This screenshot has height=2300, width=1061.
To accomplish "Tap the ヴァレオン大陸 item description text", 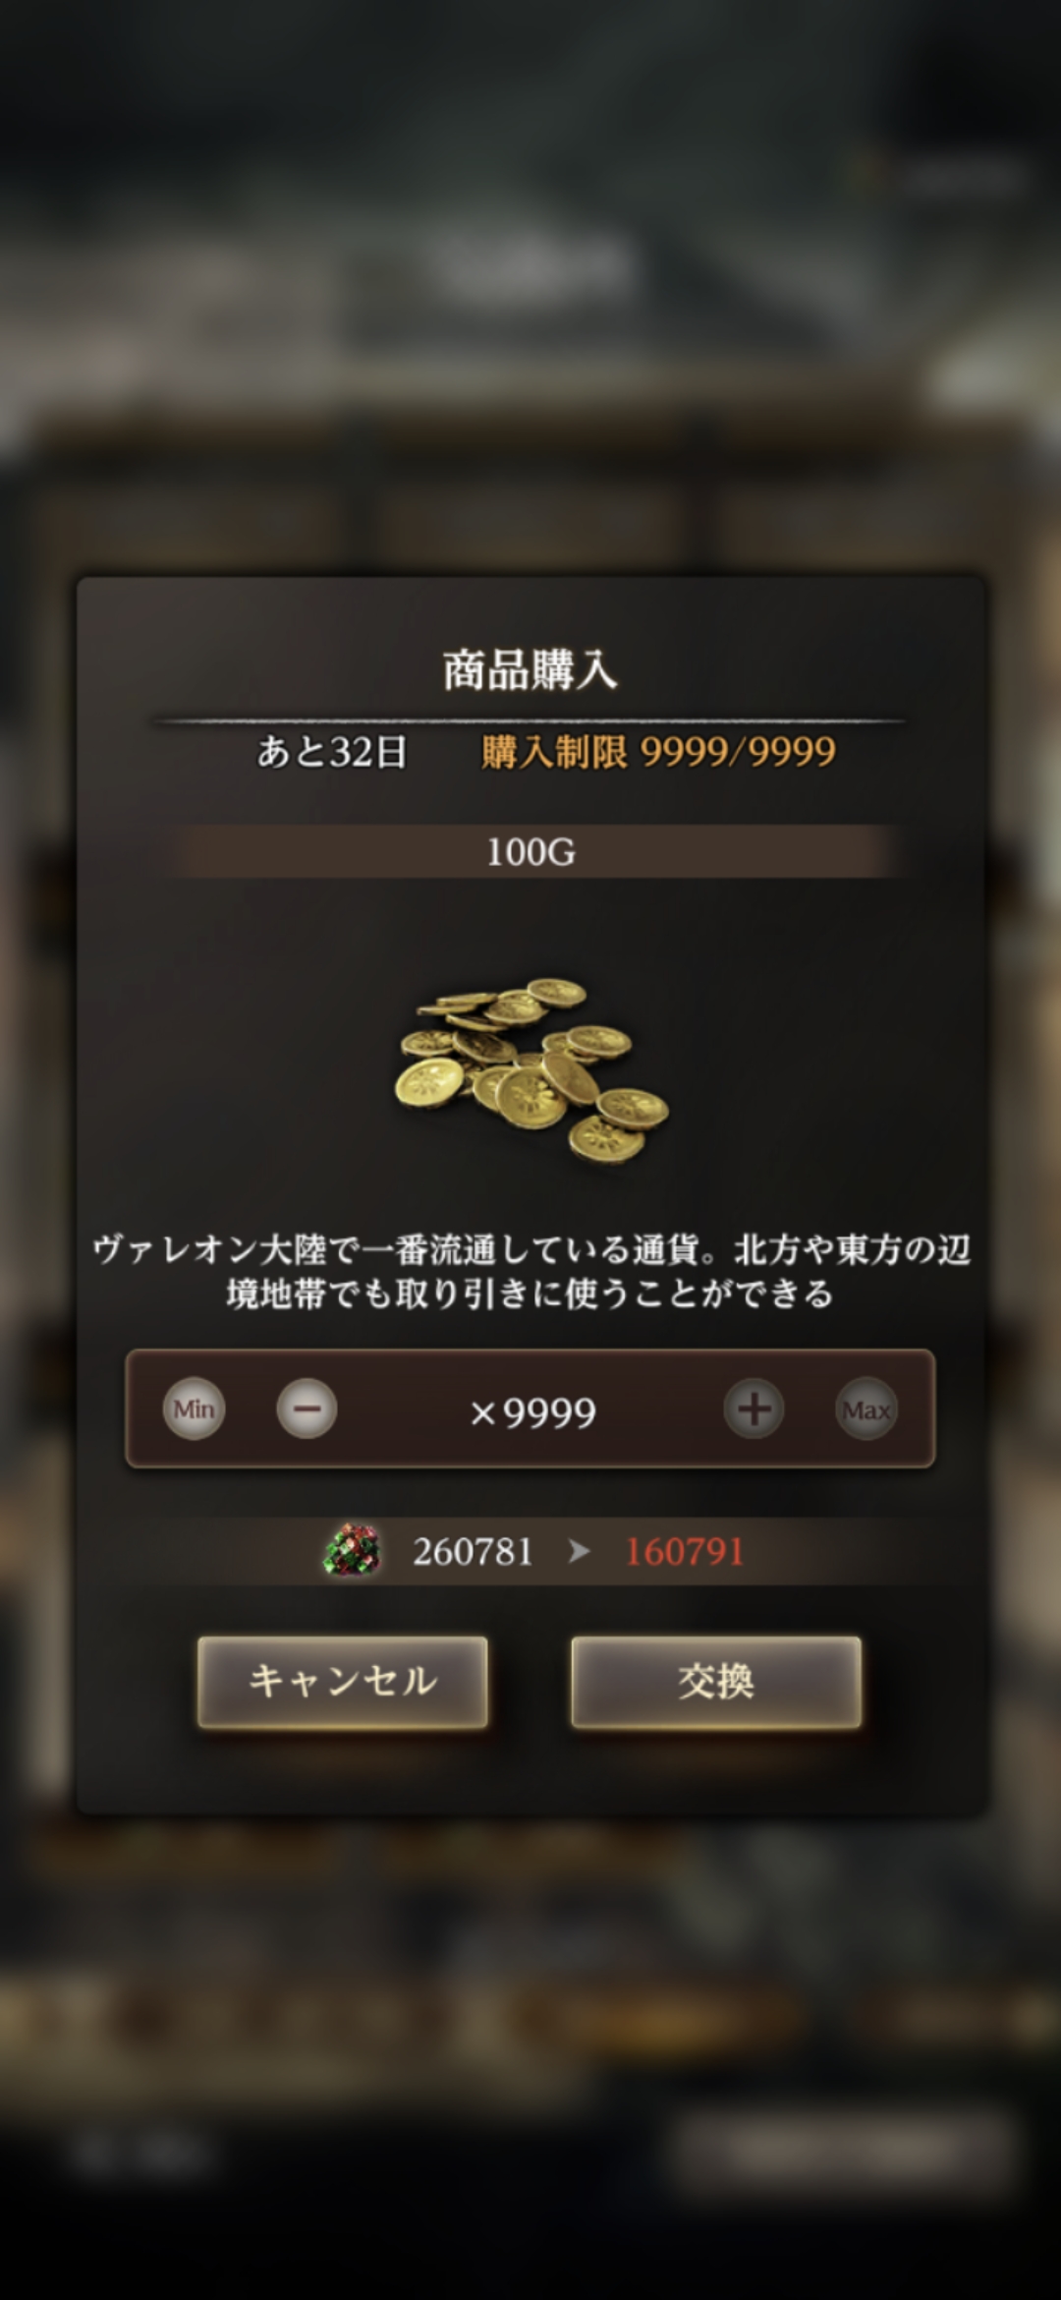I will click(530, 1271).
